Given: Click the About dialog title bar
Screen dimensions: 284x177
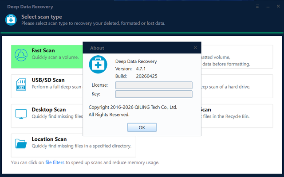Looking at the screenshot, I should click(142, 48).
